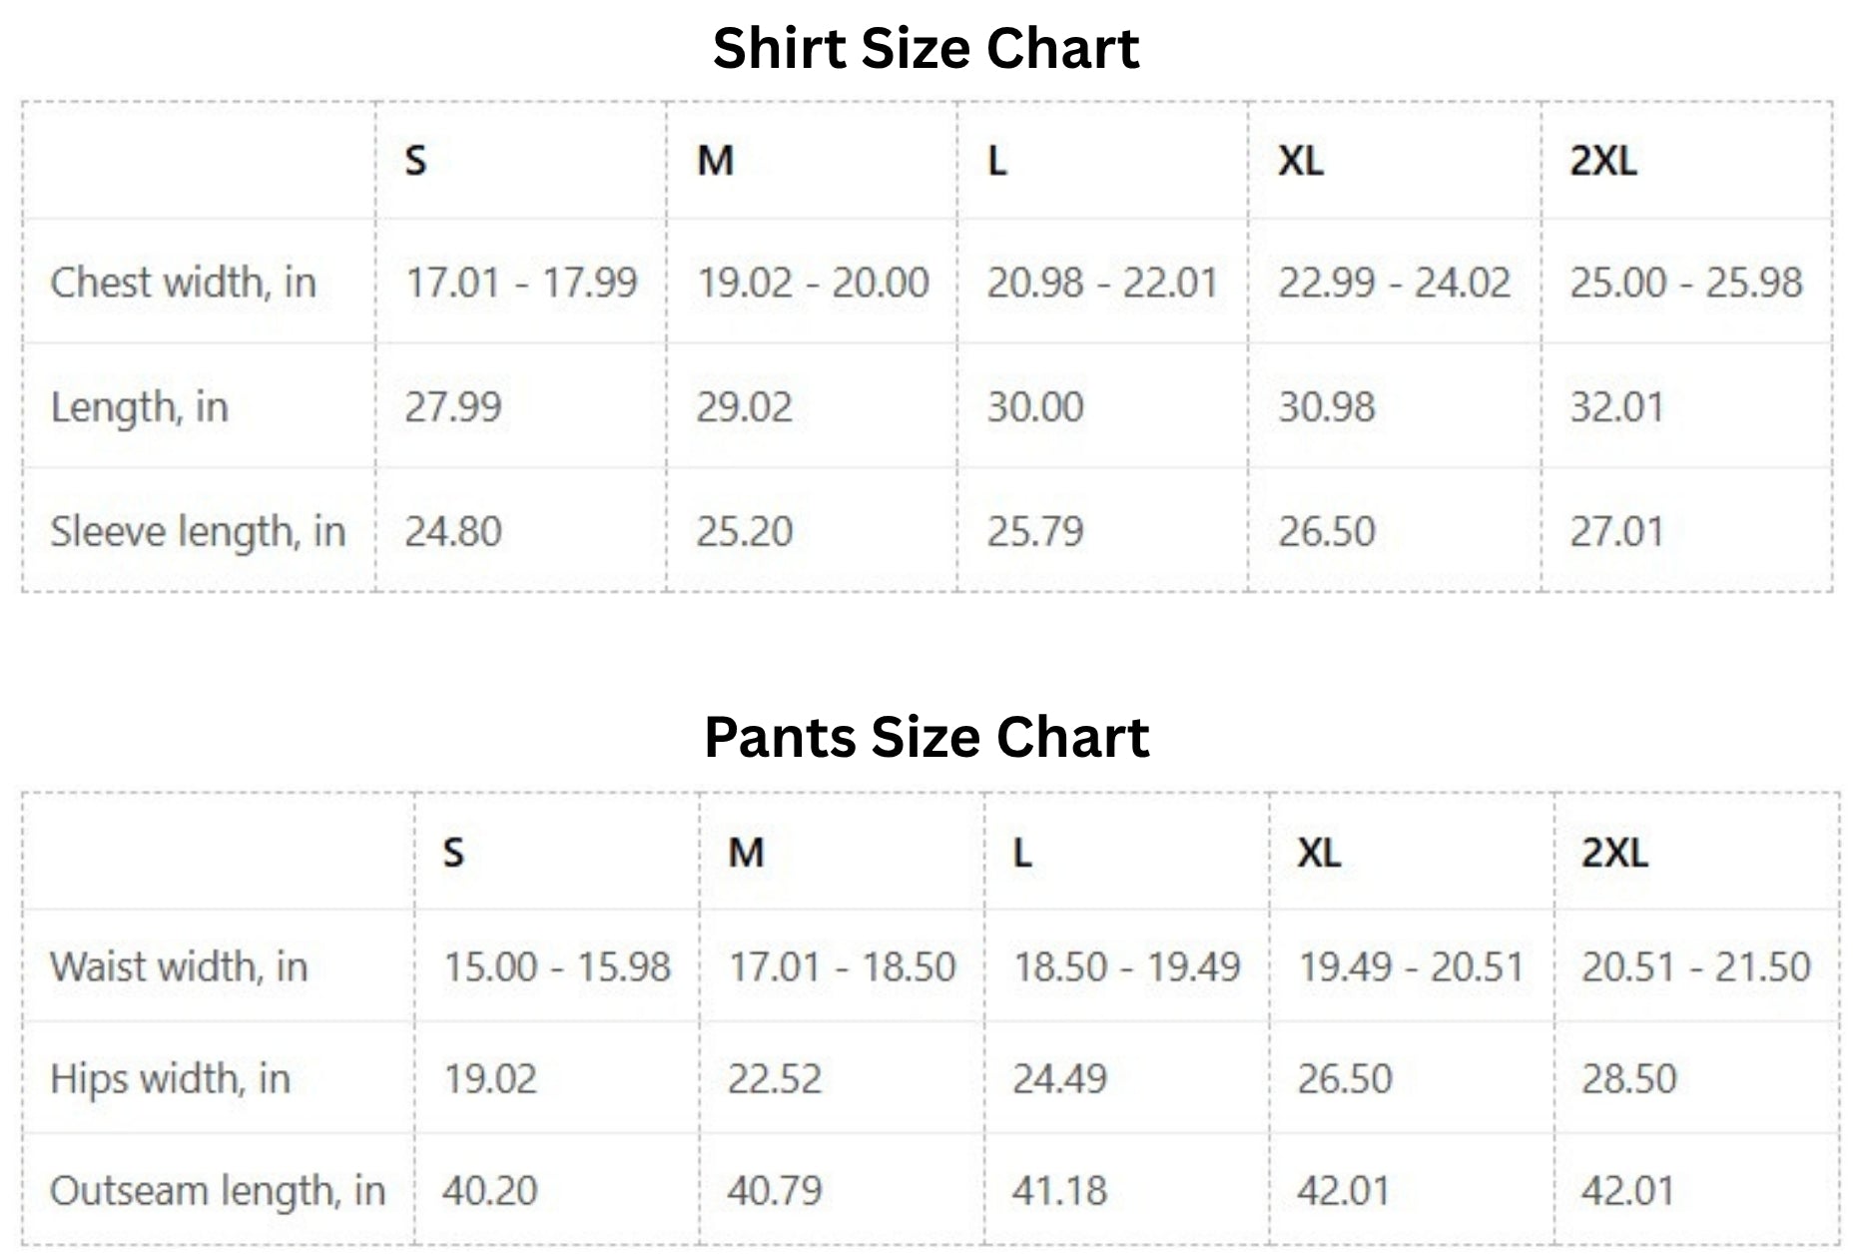Click chest width value 22.99 - 24.02
Viewport: 1853px width, 1257px height.
point(1394,283)
